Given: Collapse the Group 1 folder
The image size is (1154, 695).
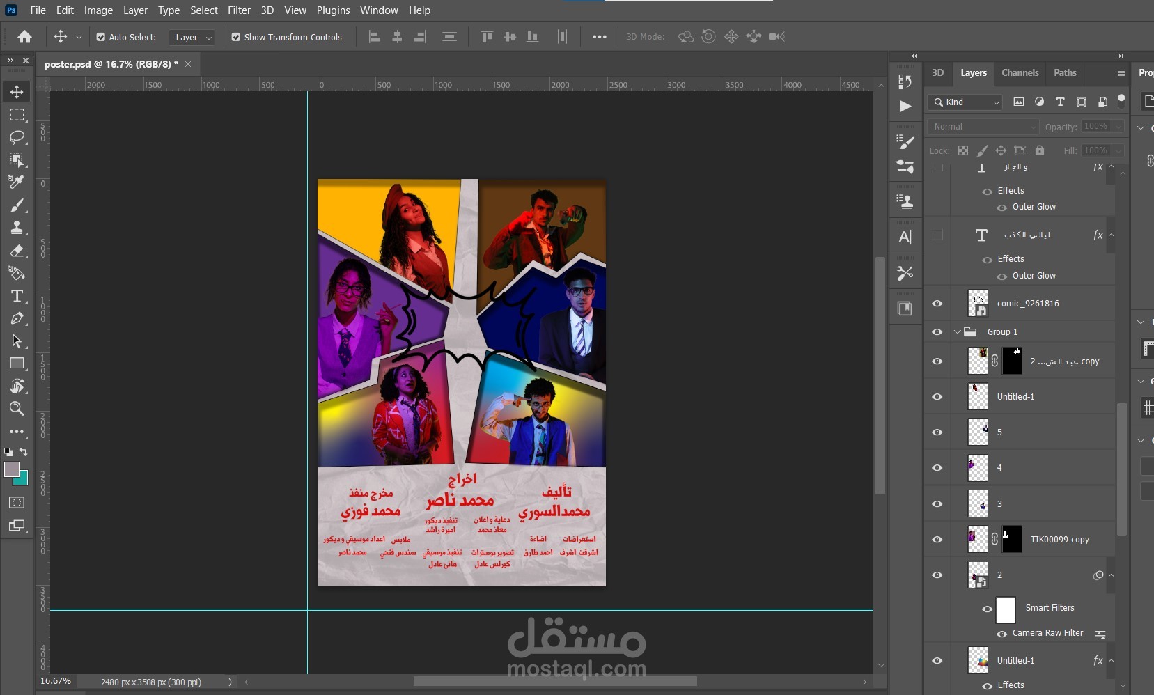Looking at the screenshot, I should pyautogui.click(x=958, y=332).
